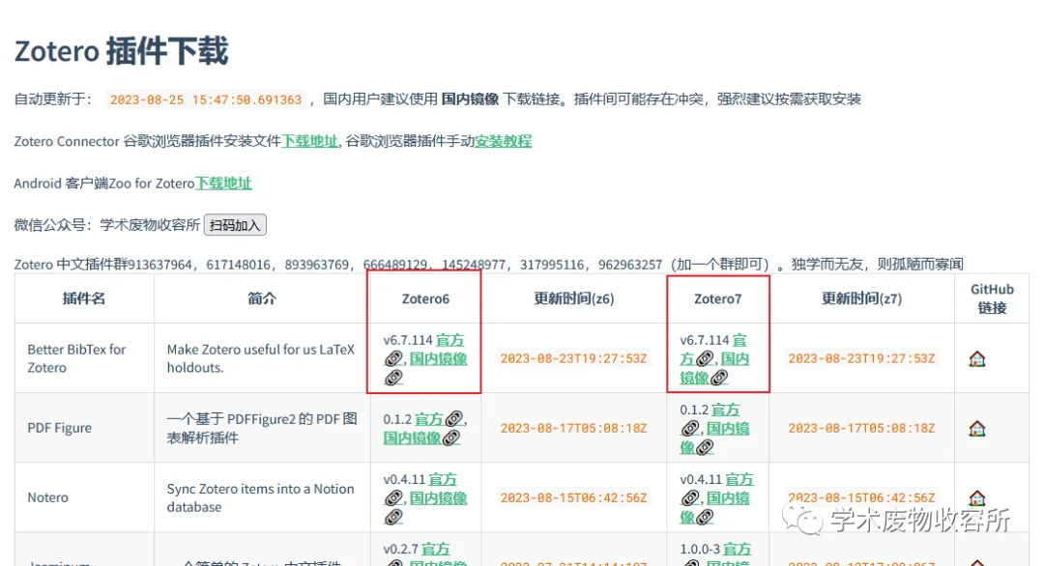Click description 'Make Zotero useful for us LaTeX holdouts.'
Screen dimensions: 1044x566
(260, 358)
